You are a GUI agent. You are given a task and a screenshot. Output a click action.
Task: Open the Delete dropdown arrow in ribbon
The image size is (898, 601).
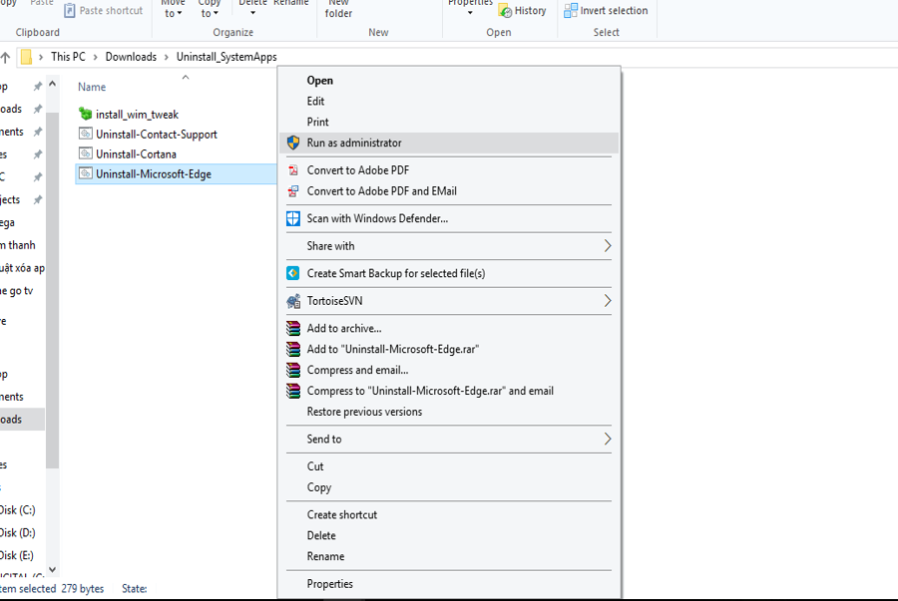click(x=252, y=13)
